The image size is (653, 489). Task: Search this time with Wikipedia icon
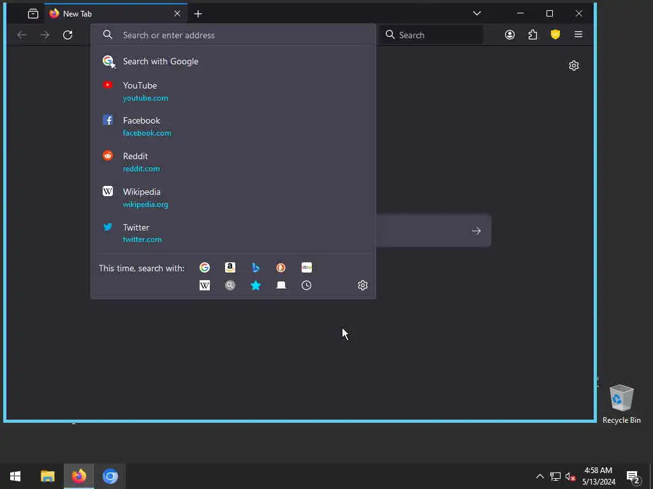(205, 285)
